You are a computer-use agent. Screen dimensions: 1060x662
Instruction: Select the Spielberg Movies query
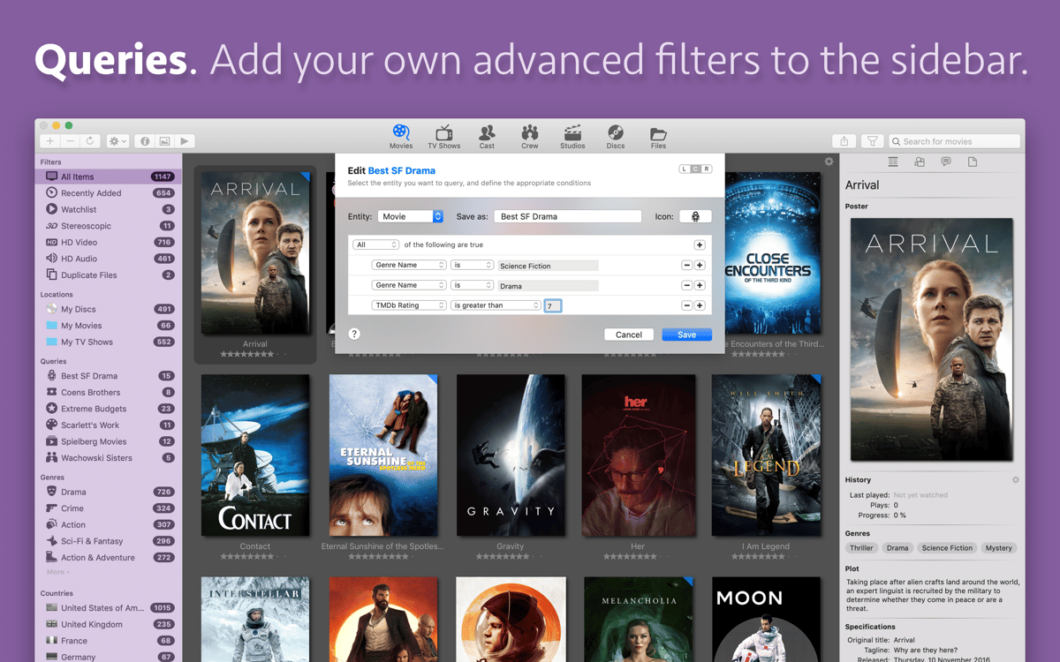(x=93, y=441)
